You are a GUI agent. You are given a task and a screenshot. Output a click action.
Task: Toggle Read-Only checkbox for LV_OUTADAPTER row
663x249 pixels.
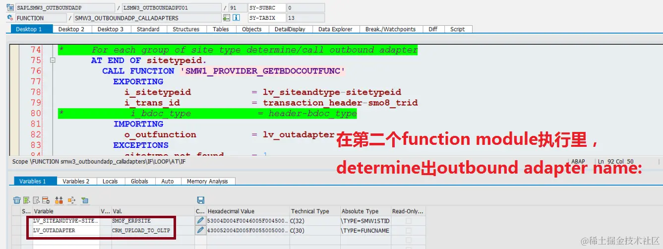pos(409,230)
